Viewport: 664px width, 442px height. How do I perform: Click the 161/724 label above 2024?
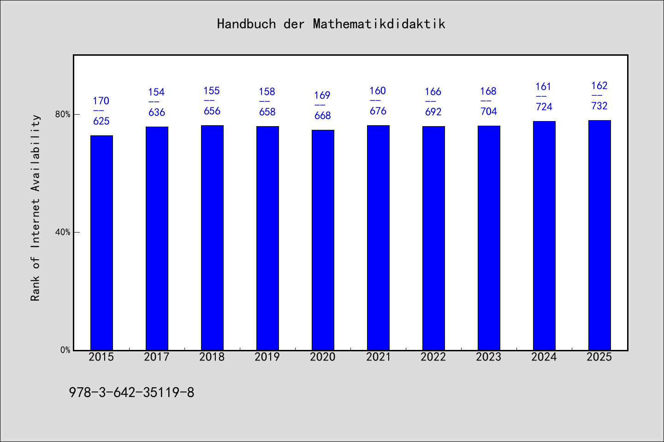pos(544,97)
